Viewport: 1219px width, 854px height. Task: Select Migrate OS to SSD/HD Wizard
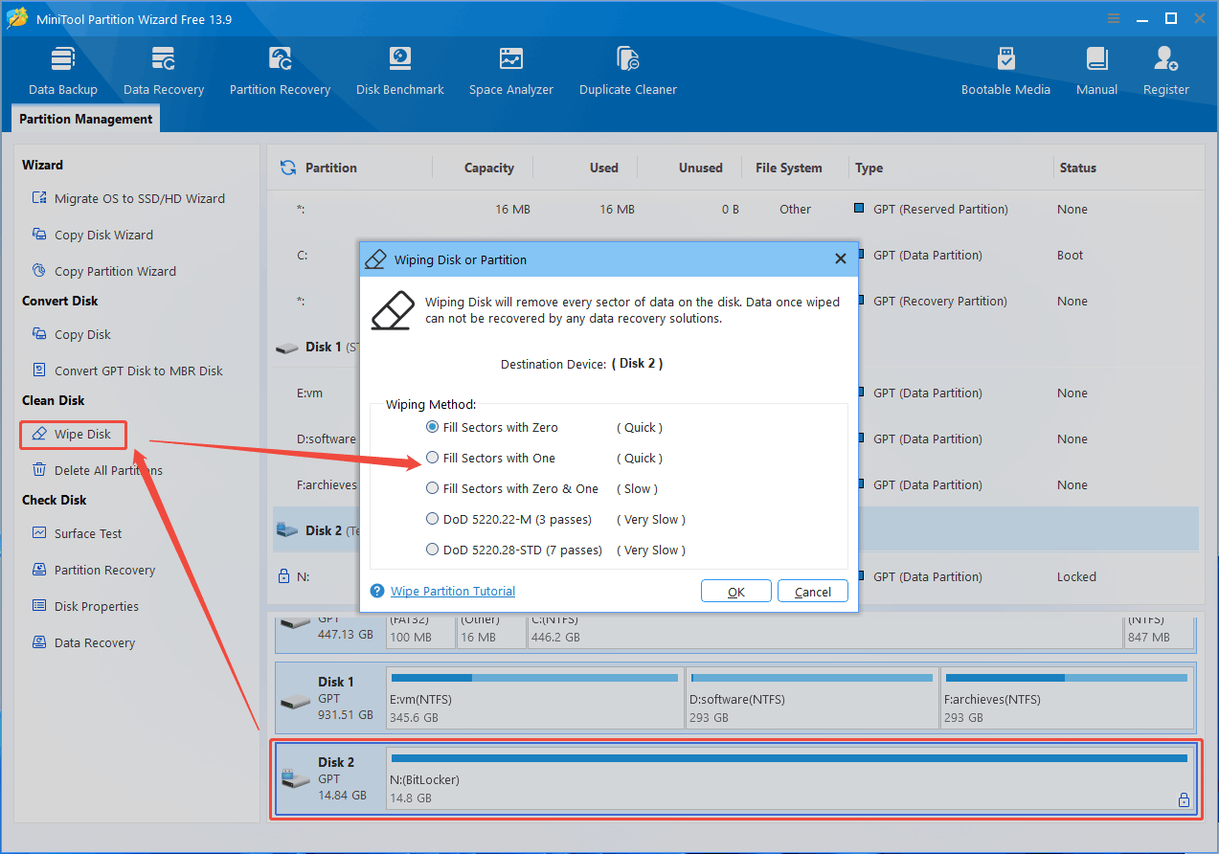pyautogui.click(x=128, y=198)
